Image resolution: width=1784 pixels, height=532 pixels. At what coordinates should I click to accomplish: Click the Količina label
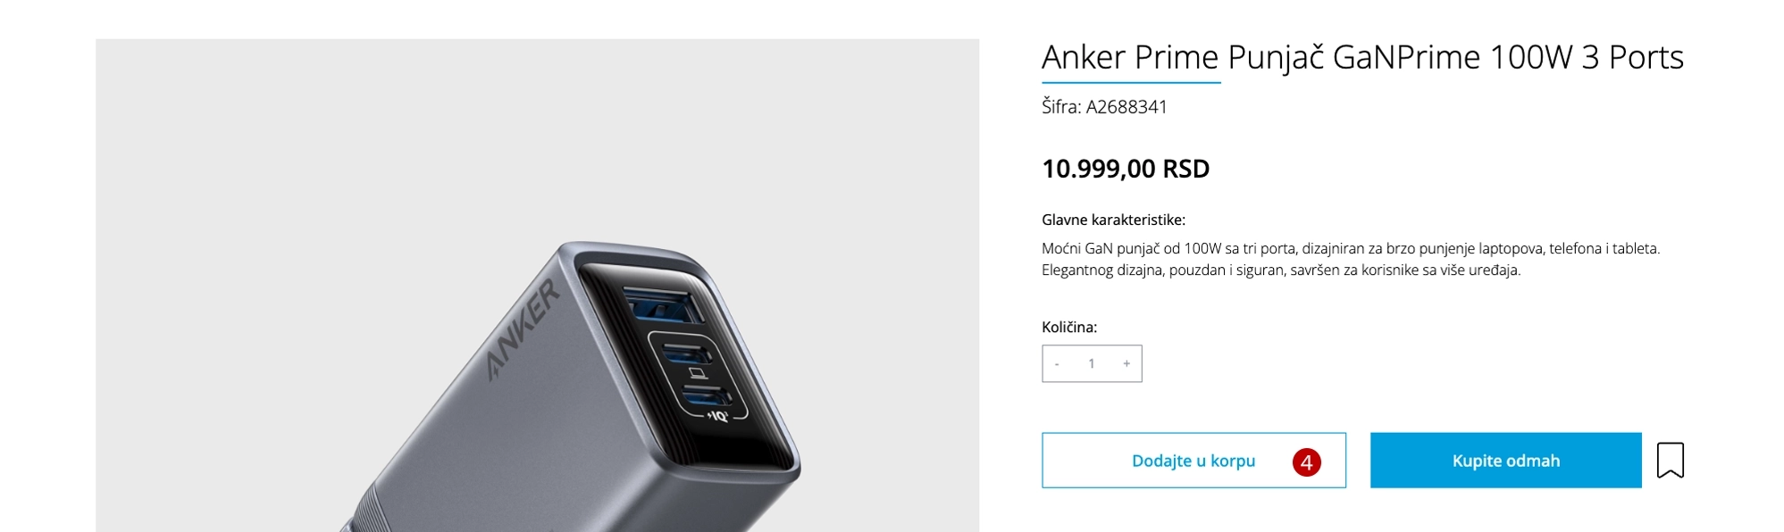[1069, 328]
